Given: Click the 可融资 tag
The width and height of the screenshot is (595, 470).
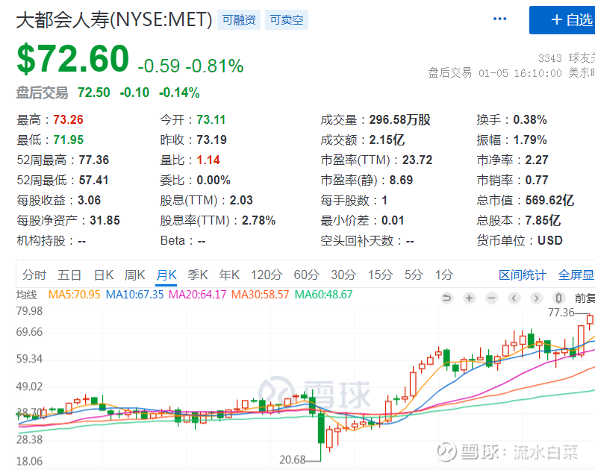Looking at the screenshot, I should coord(239,19).
